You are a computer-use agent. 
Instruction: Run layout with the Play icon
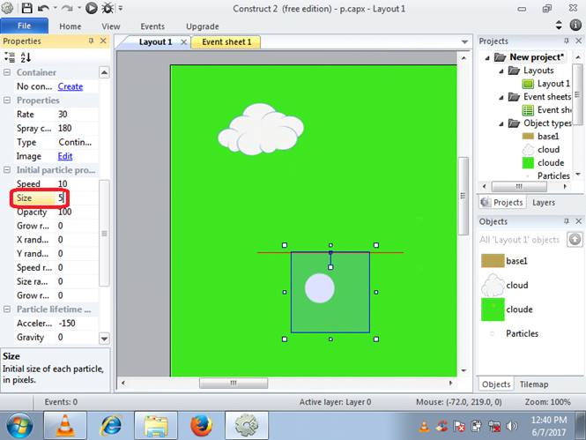tap(91, 8)
